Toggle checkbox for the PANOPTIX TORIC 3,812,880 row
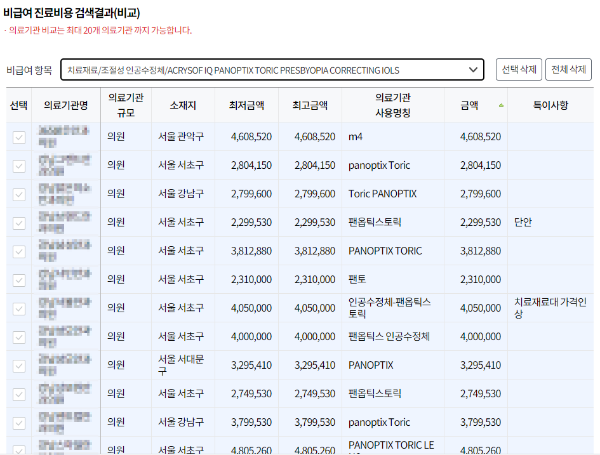 pos(19,251)
